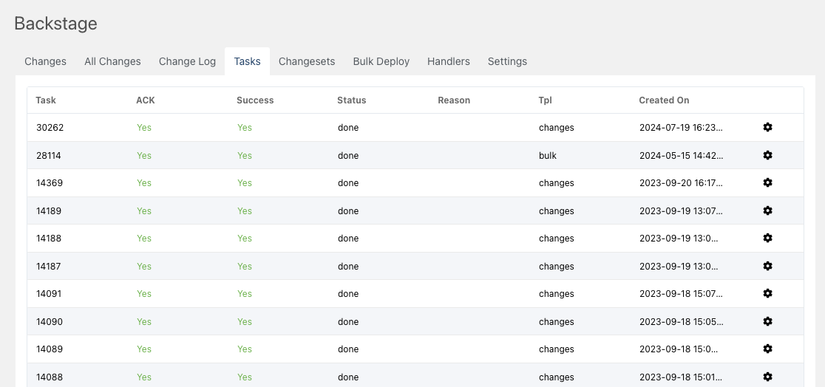Click the Task column header
The width and height of the screenshot is (825, 387).
coord(46,100)
